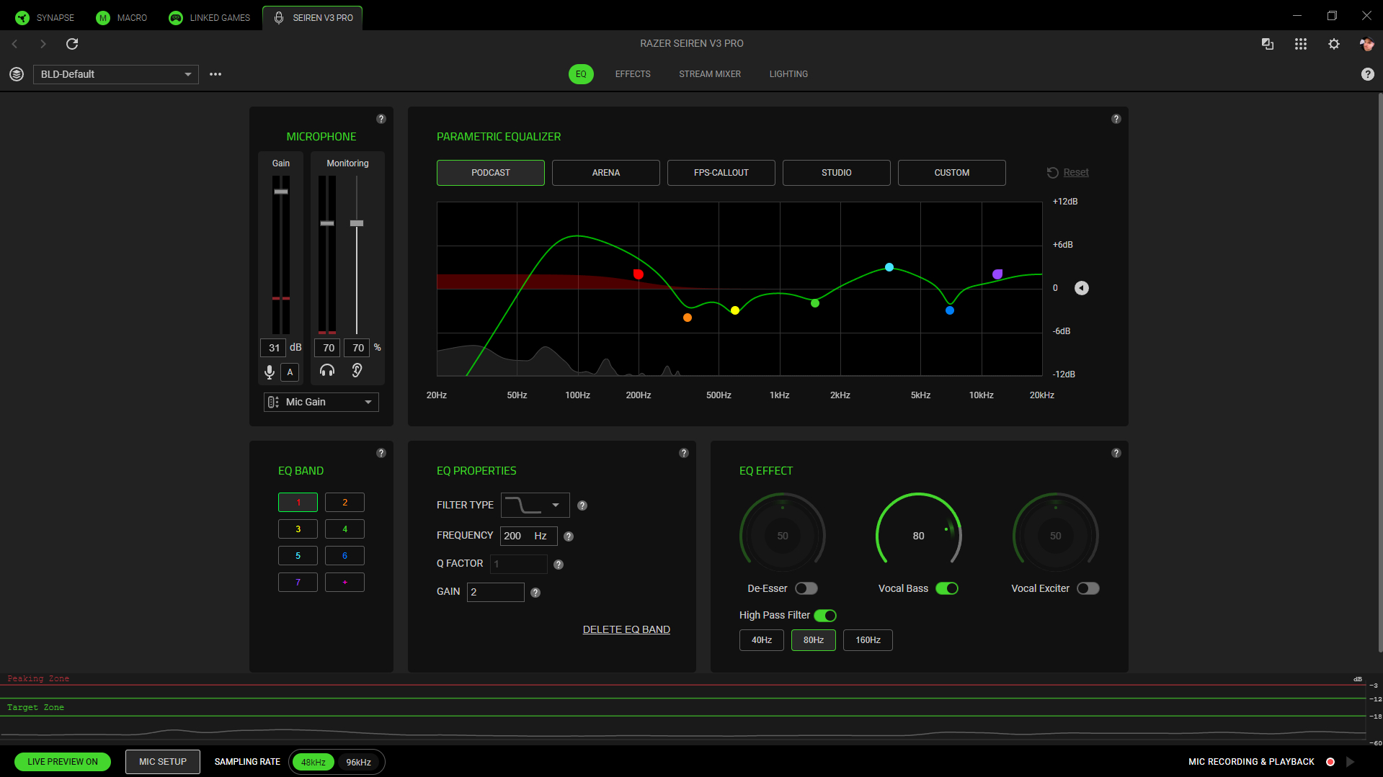Go forward with the right arrow icon
This screenshot has width=1383, height=777.
click(x=43, y=44)
